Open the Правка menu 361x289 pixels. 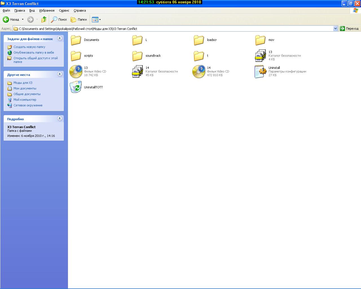(x=19, y=10)
